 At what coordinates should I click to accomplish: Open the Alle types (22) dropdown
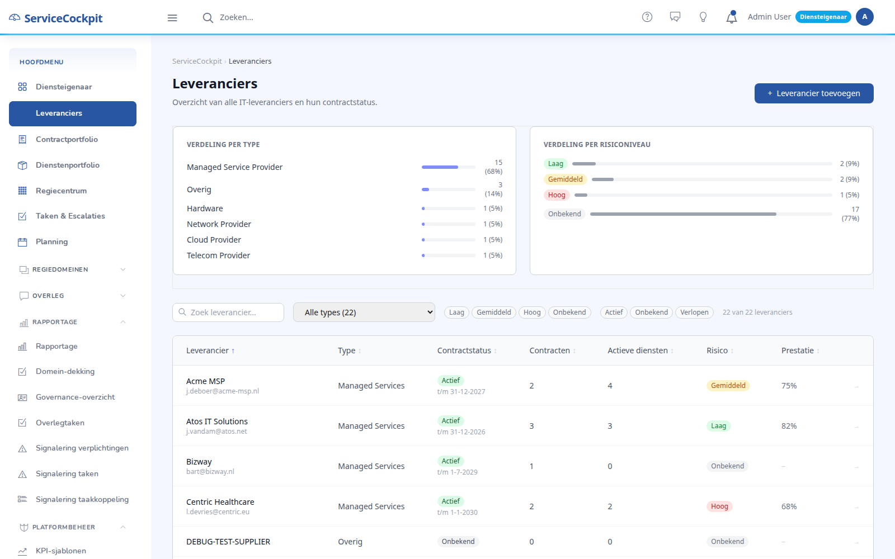(x=364, y=312)
